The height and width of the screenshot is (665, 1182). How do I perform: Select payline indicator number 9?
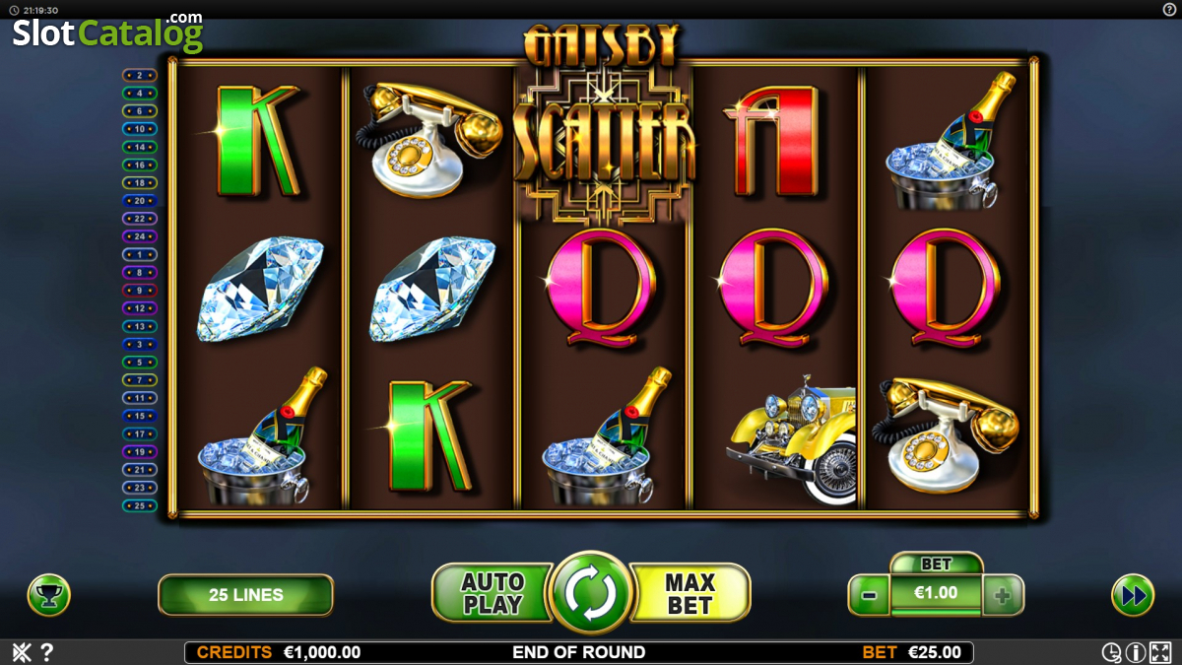pos(139,291)
